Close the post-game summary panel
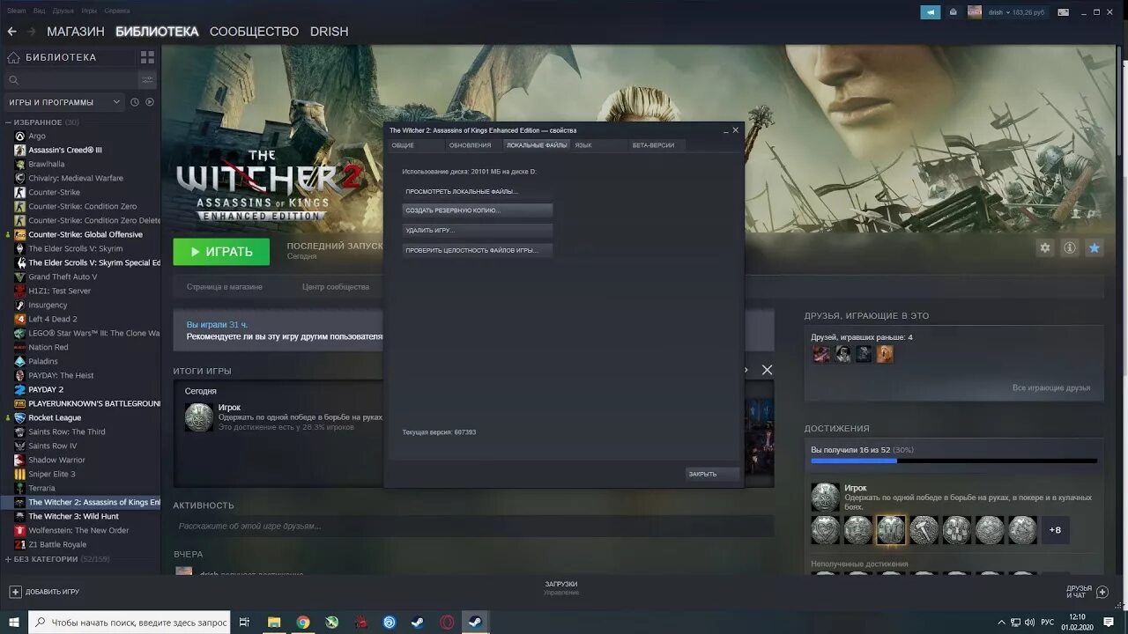1128x634 pixels. pos(767,370)
